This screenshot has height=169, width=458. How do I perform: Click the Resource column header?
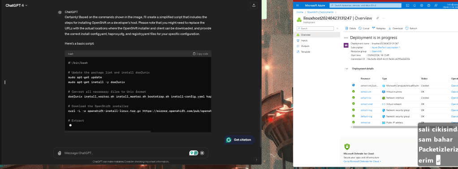tap(365, 78)
